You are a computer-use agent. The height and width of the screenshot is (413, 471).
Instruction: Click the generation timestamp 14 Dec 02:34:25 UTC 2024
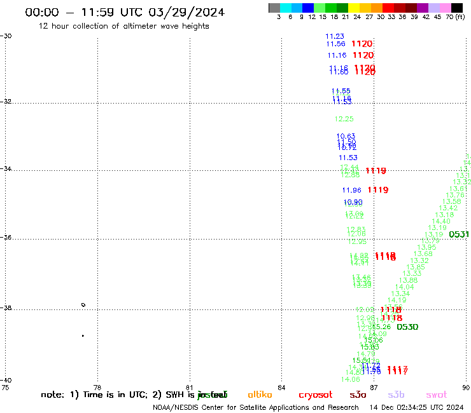[x=416, y=408]
